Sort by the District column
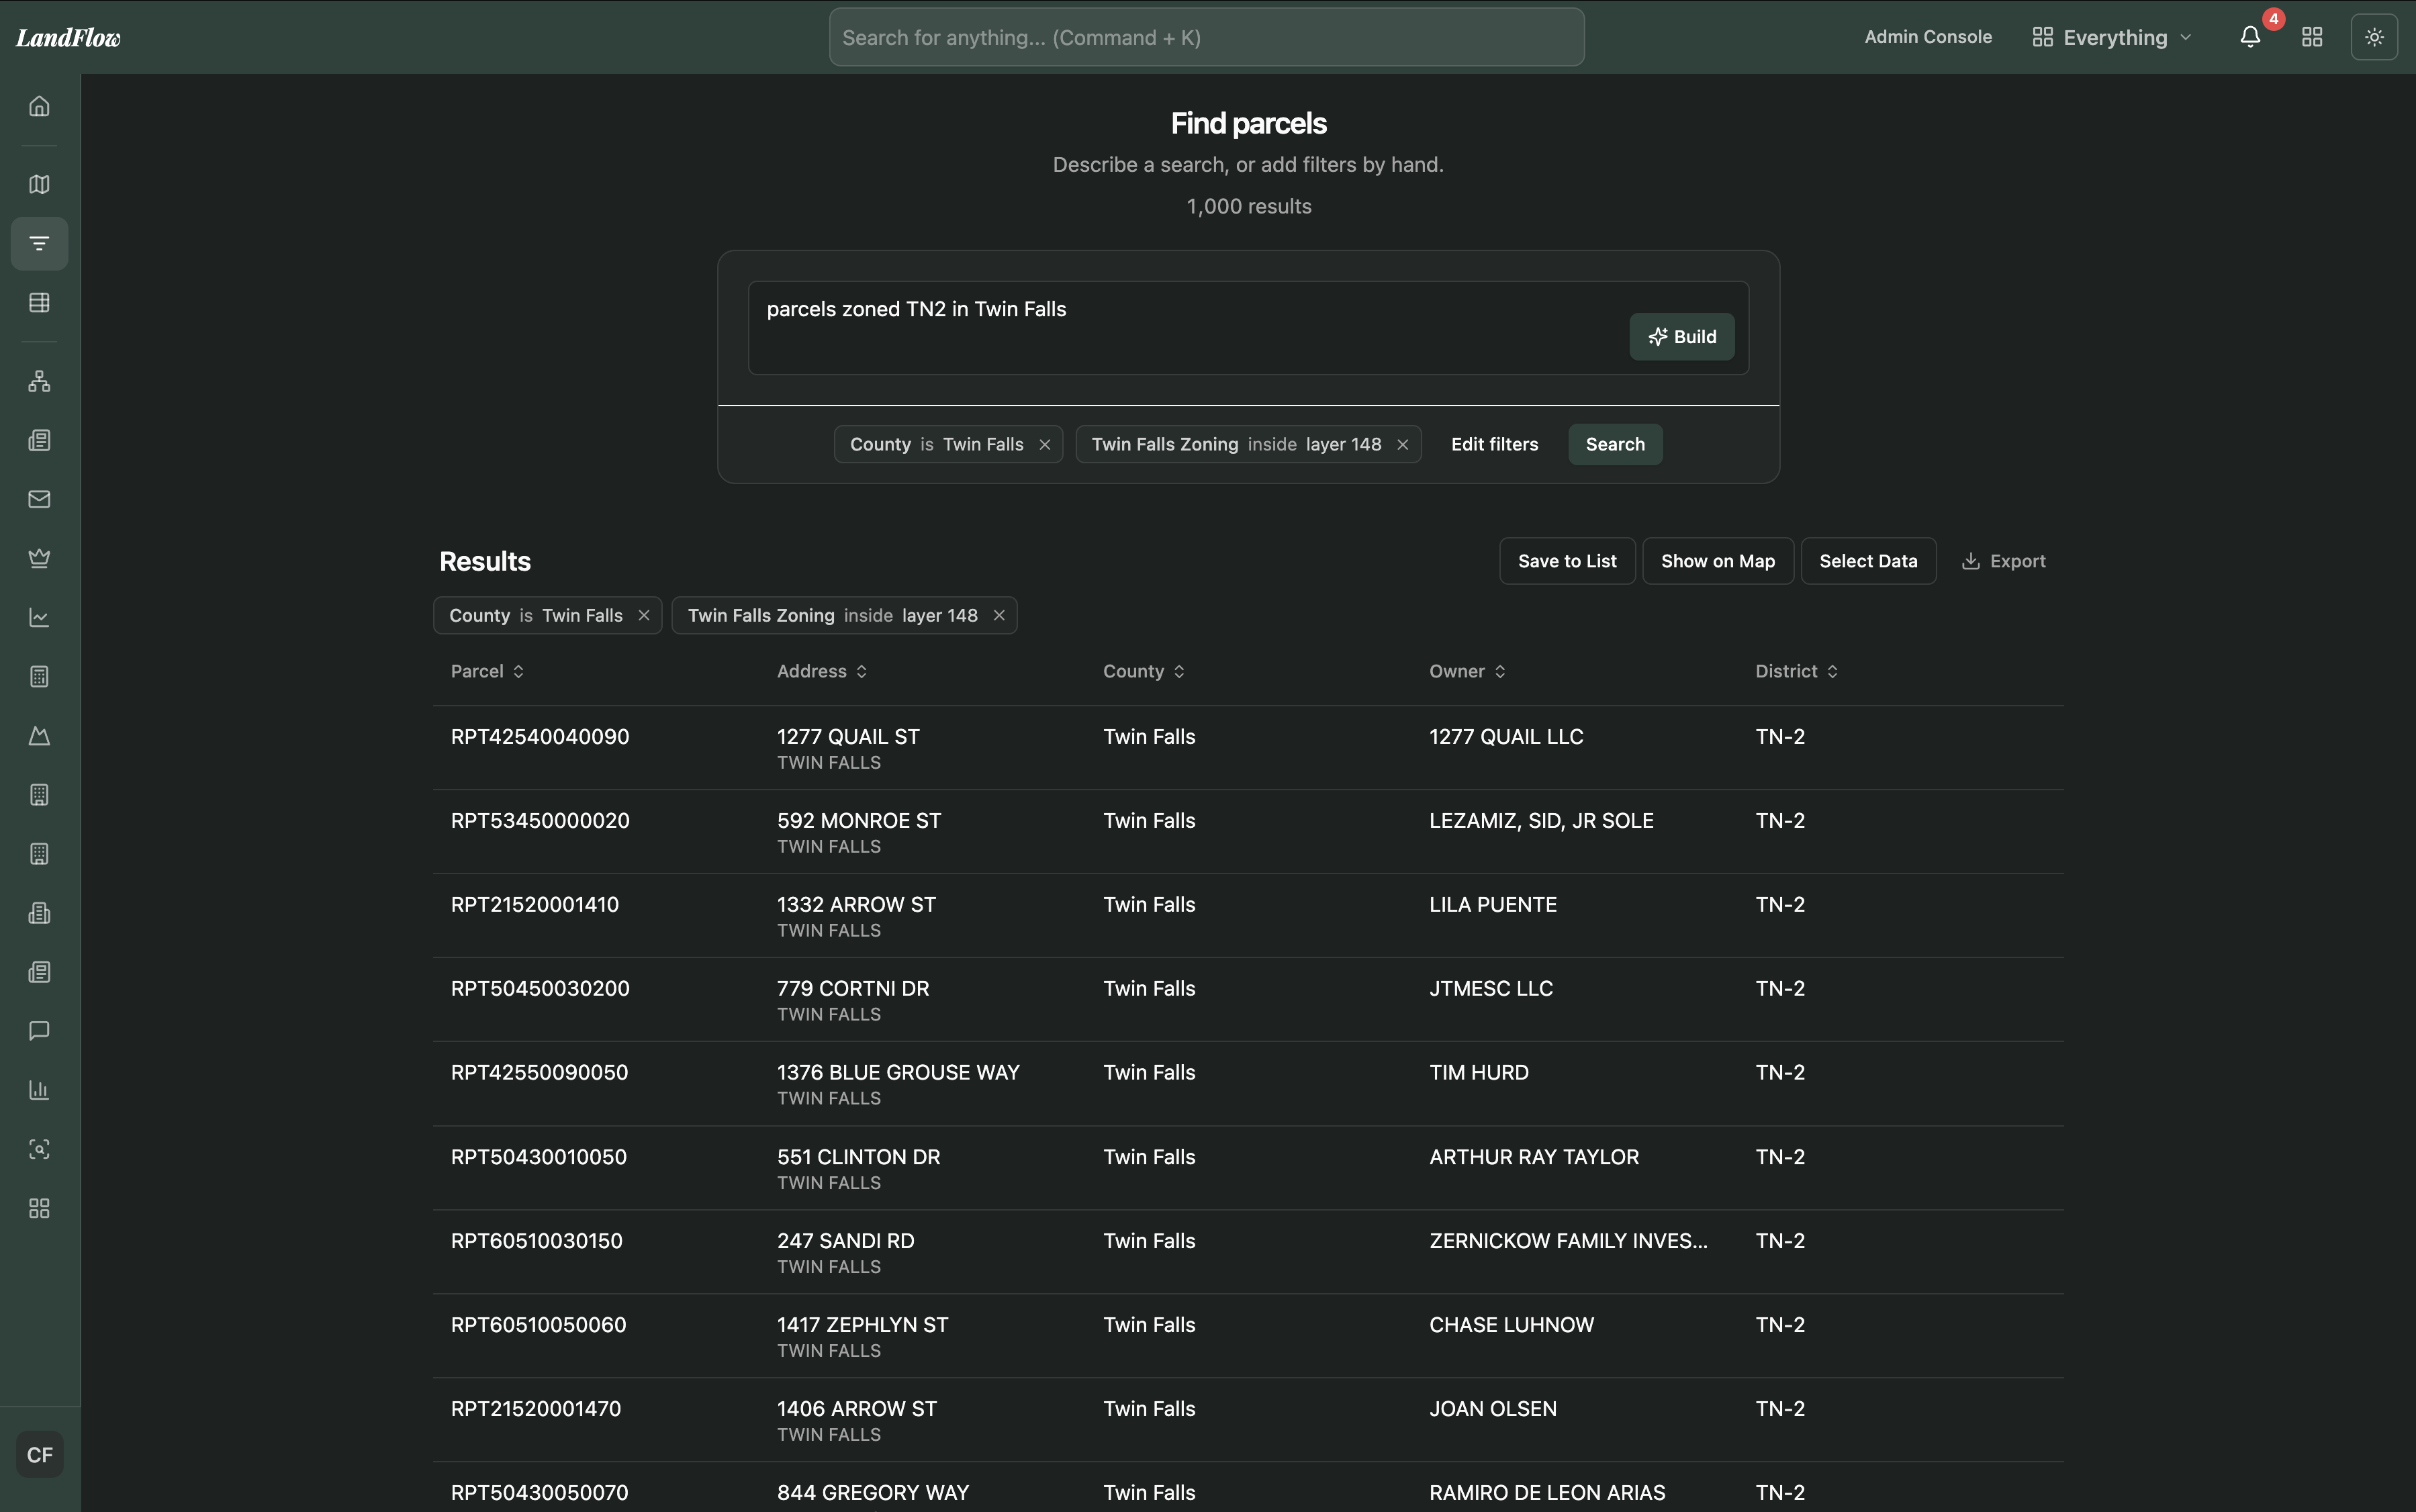Viewport: 2416px width, 1512px height. coord(1796,671)
